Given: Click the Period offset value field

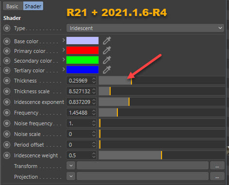Looking at the screenshot, I should coord(79,145).
